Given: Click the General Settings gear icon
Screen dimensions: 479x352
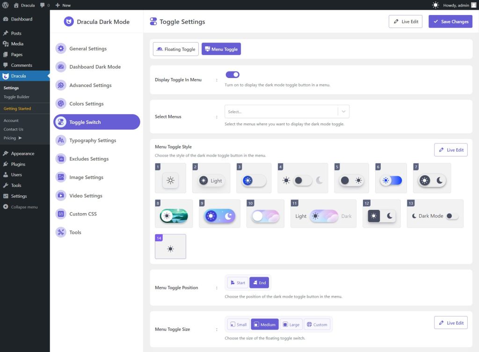Looking at the screenshot, I should [61, 48].
